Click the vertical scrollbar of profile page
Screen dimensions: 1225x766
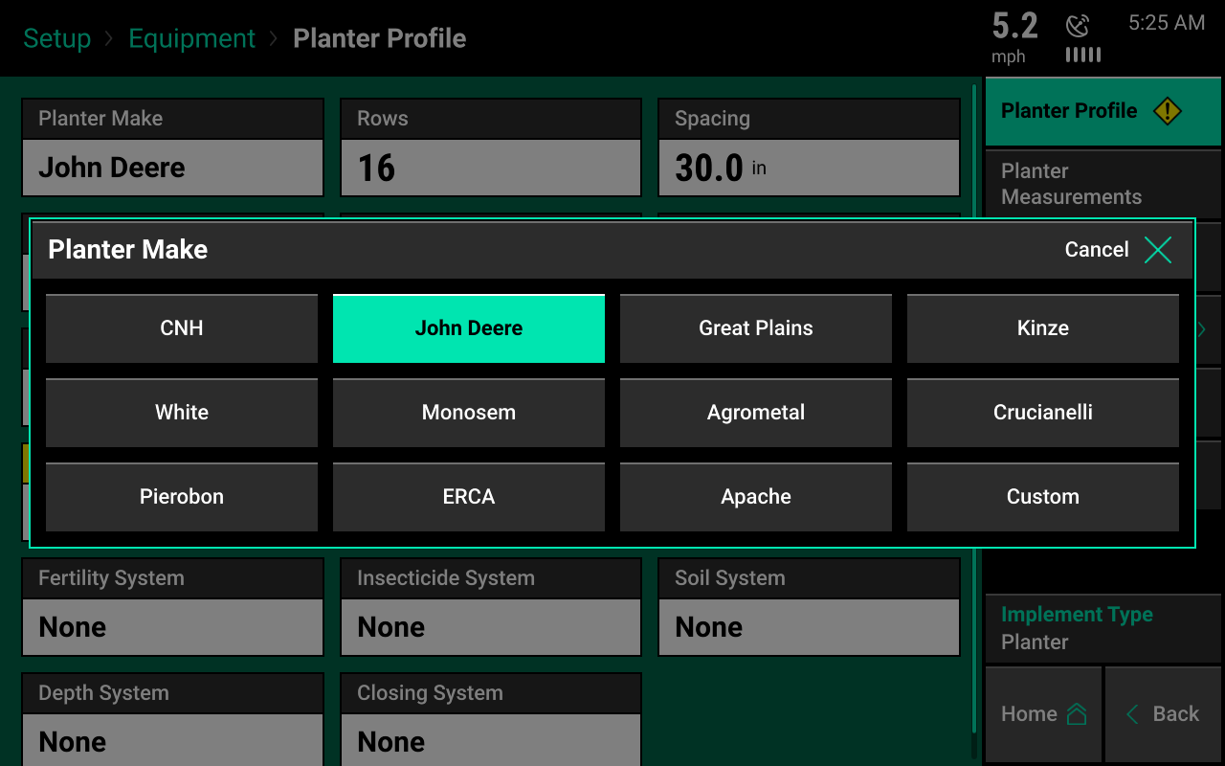(974, 421)
